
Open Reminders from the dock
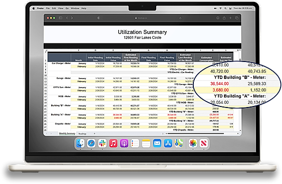point(135,143)
